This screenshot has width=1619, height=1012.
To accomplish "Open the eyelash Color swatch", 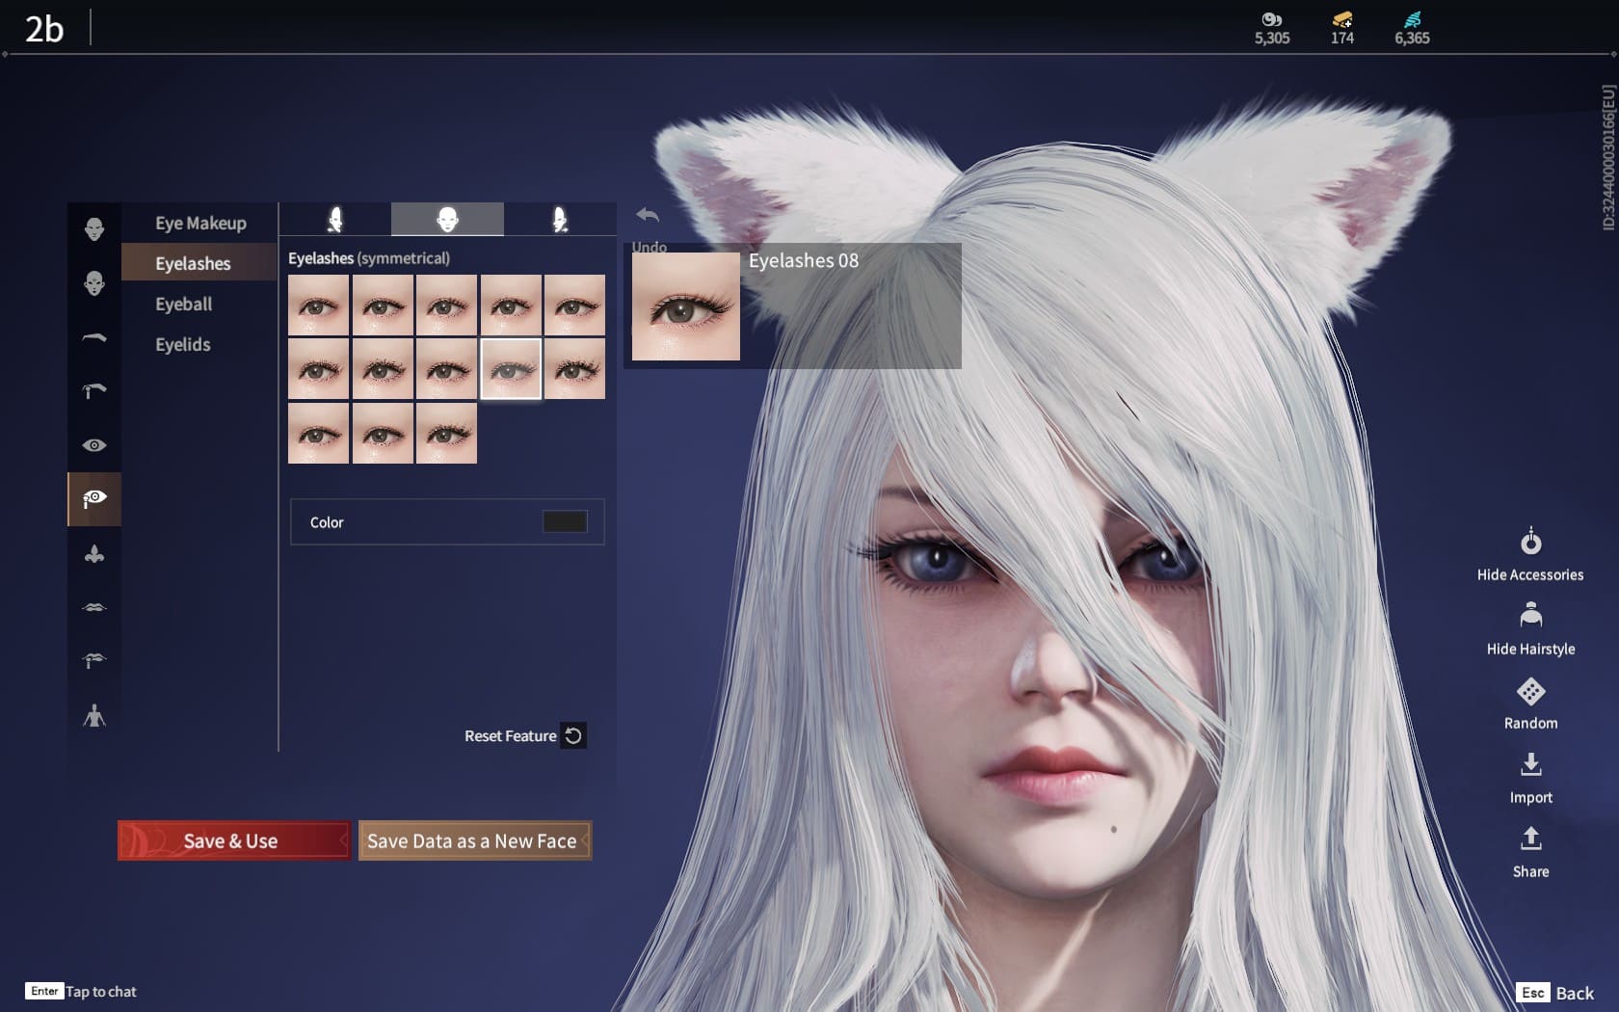I will pyautogui.click(x=565, y=521).
